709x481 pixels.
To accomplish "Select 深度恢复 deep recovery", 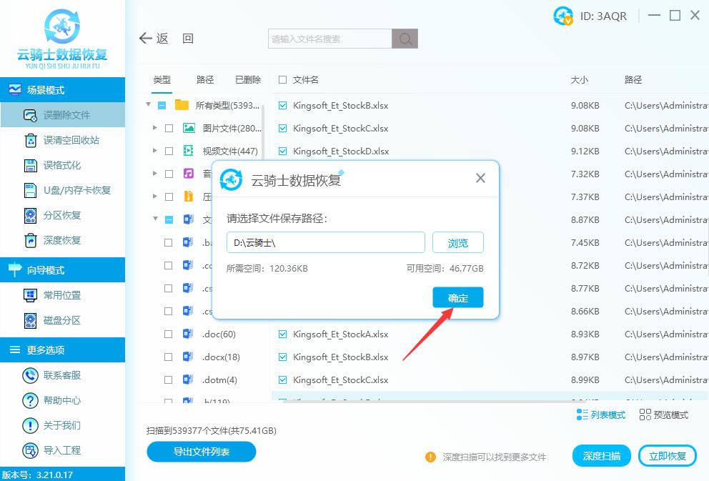I will 62,240.
